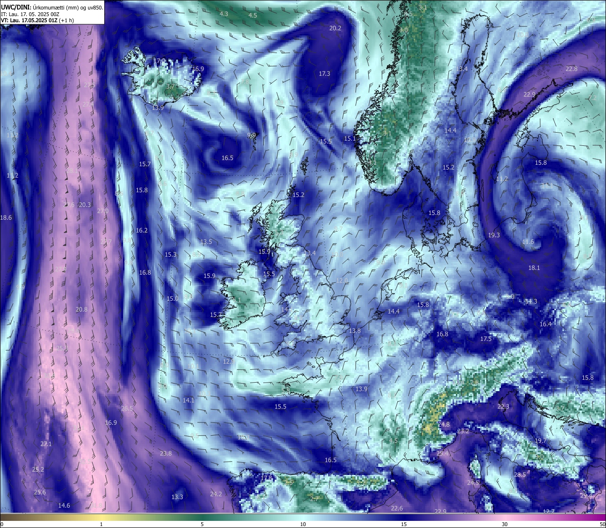Click the map value '13.5'

click(x=206, y=242)
